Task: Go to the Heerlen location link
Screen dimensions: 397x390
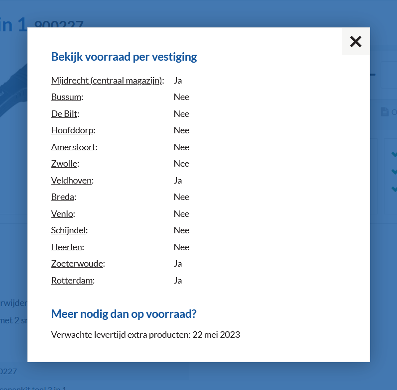Action: click(x=66, y=247)
